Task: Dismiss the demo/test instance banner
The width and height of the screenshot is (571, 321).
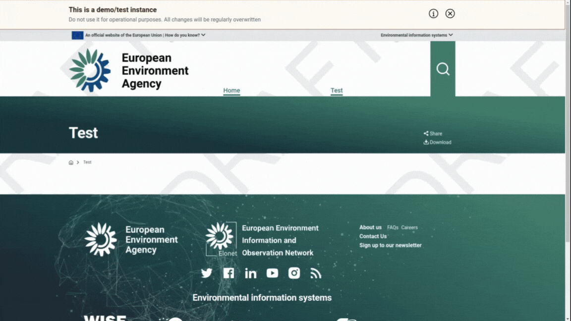Action: pos(450,13)
